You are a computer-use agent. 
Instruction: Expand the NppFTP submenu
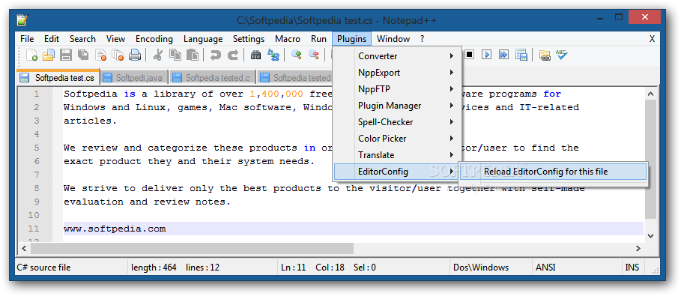pos(397,89)
